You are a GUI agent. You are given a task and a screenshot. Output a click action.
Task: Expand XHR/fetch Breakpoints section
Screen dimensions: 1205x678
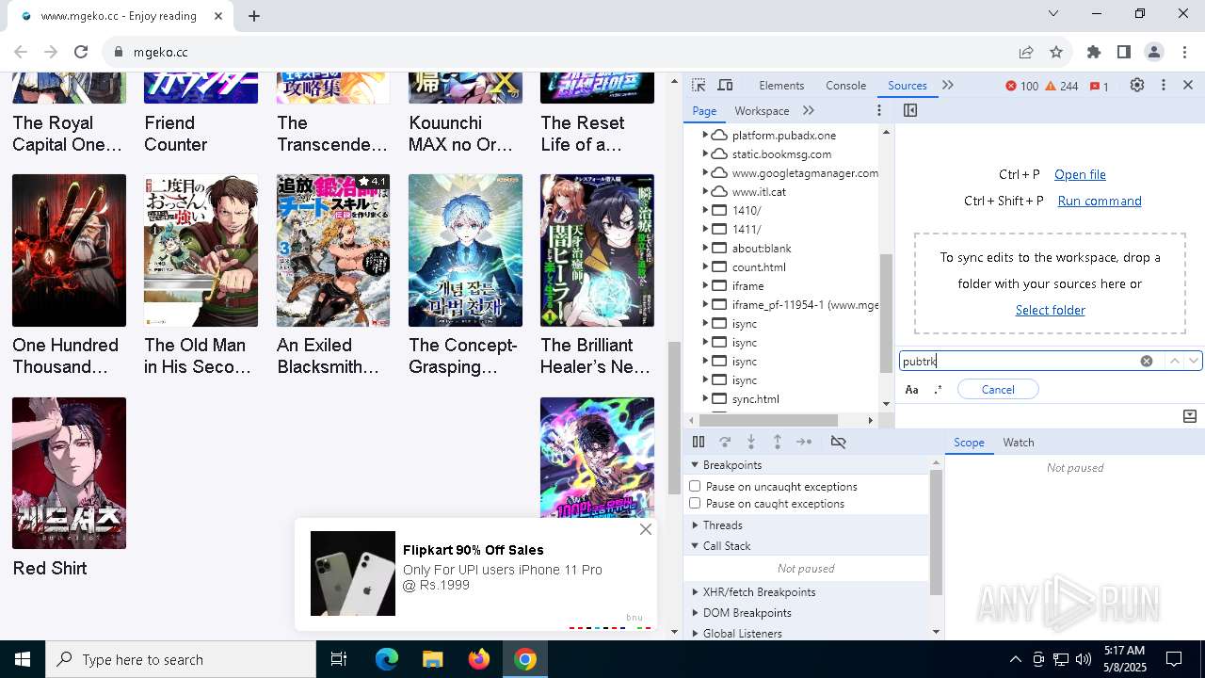[x=695, y=591]
